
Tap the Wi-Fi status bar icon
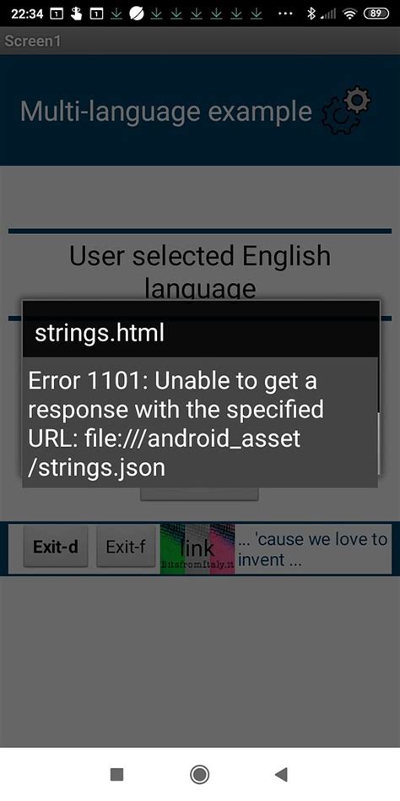click(350, 14)
